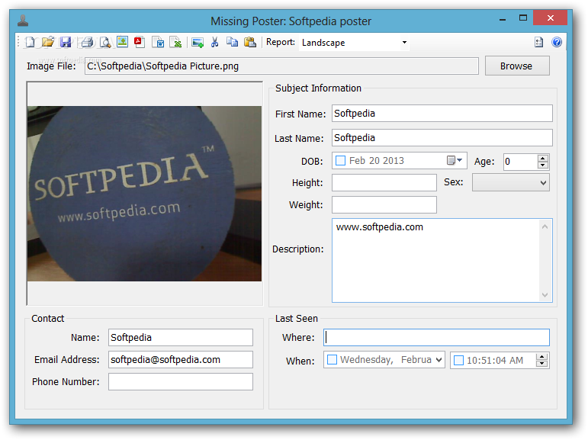Open print preview
Image resolution: width=588 pixels, height=440 pixels.
(105, 42)
